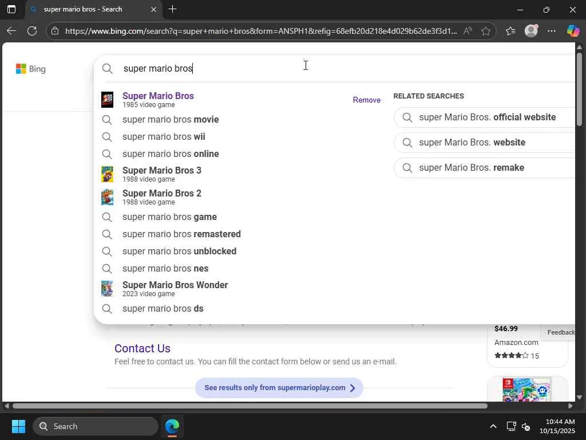View site information lock icon
The image size is (586, 440).
pos(55,31)
